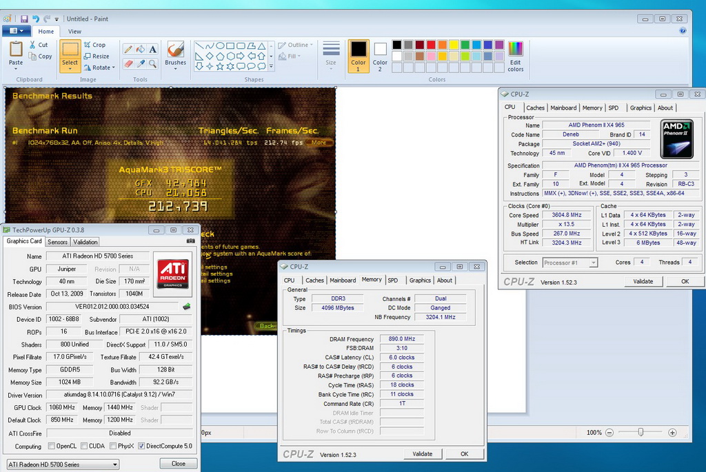Choose the Cloud callout shape

tap(261, 67)
